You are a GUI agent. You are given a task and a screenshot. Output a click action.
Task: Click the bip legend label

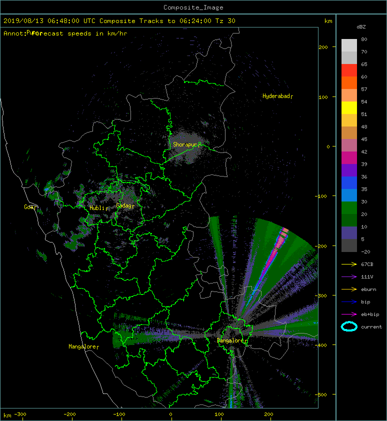(365, 302)
